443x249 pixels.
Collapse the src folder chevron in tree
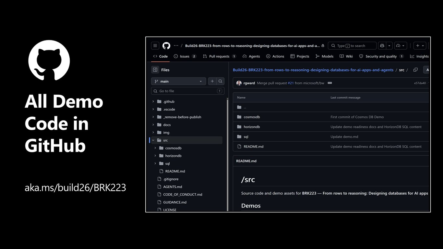point(153,140)
